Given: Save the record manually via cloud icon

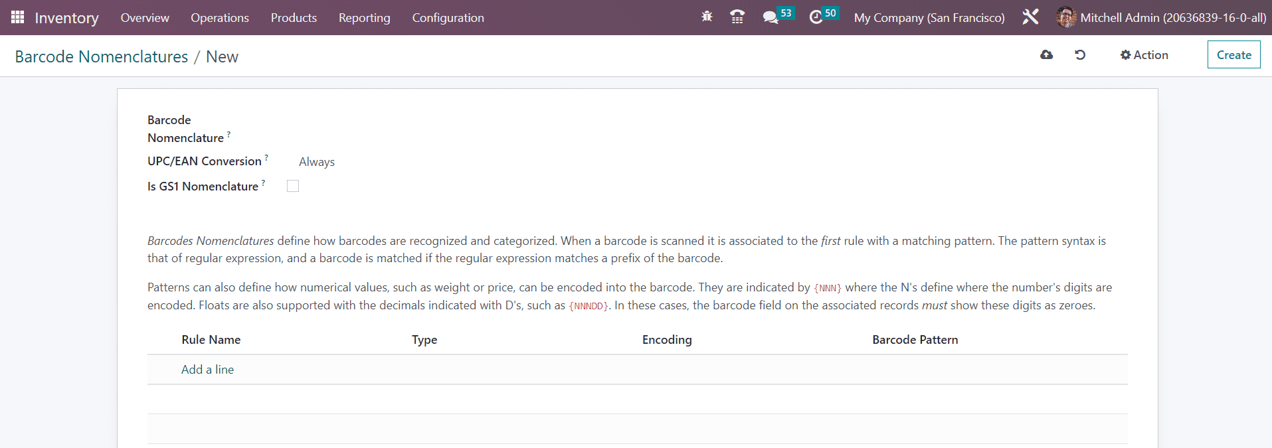Looking at the screenshot, I should point(1046,55).
